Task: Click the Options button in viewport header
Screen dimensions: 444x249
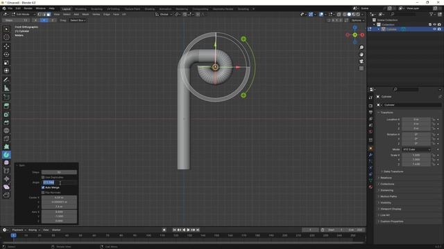Action: pyautogui.click(x=357, y=20)
